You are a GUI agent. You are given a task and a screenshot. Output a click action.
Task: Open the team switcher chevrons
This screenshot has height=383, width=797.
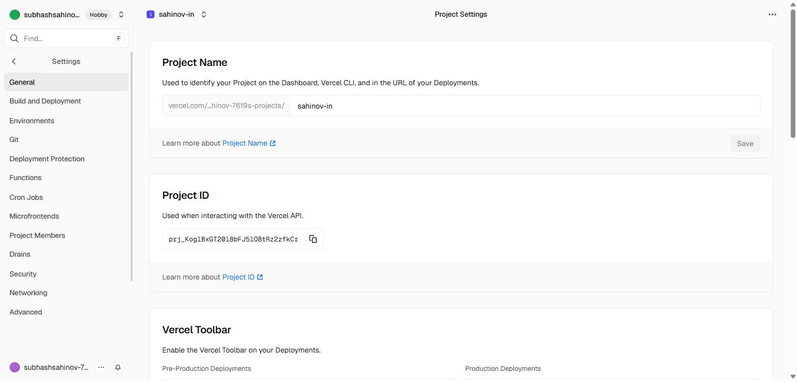(x=121, y=15)
